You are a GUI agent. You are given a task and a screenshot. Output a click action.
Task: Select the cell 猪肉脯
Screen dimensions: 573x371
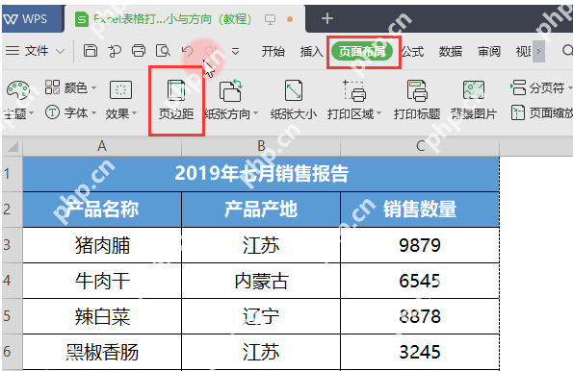[102, 245]
